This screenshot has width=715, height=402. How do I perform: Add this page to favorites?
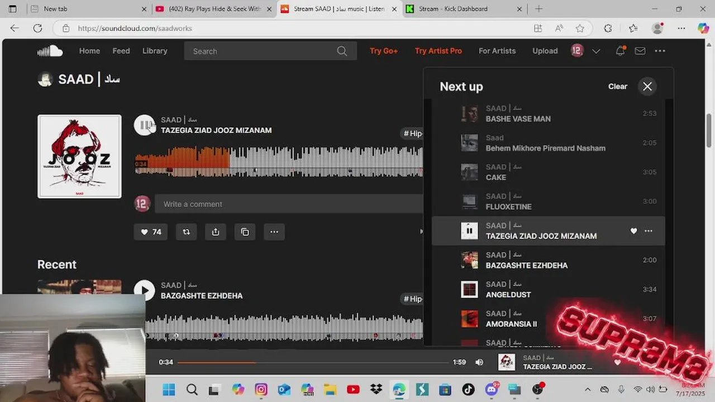tap(580, 28)
